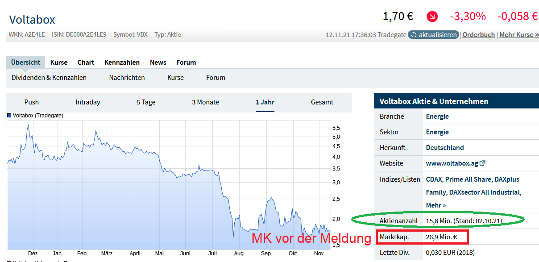Open the Orderbuch link
This screenshot has height=262, width=539.
[478, 34]
